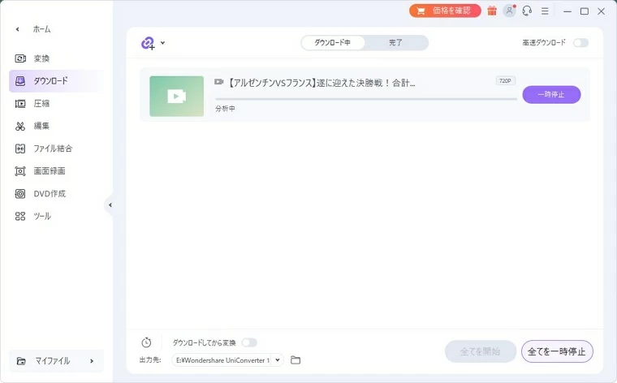Viewport: 617px width, 383px height.
Task: Pause the download with 一時停止
Action: 551,94
